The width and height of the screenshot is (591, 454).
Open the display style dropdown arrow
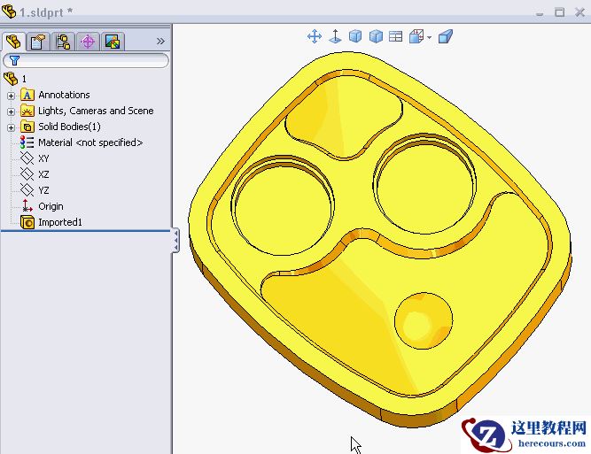pos(429,37)
